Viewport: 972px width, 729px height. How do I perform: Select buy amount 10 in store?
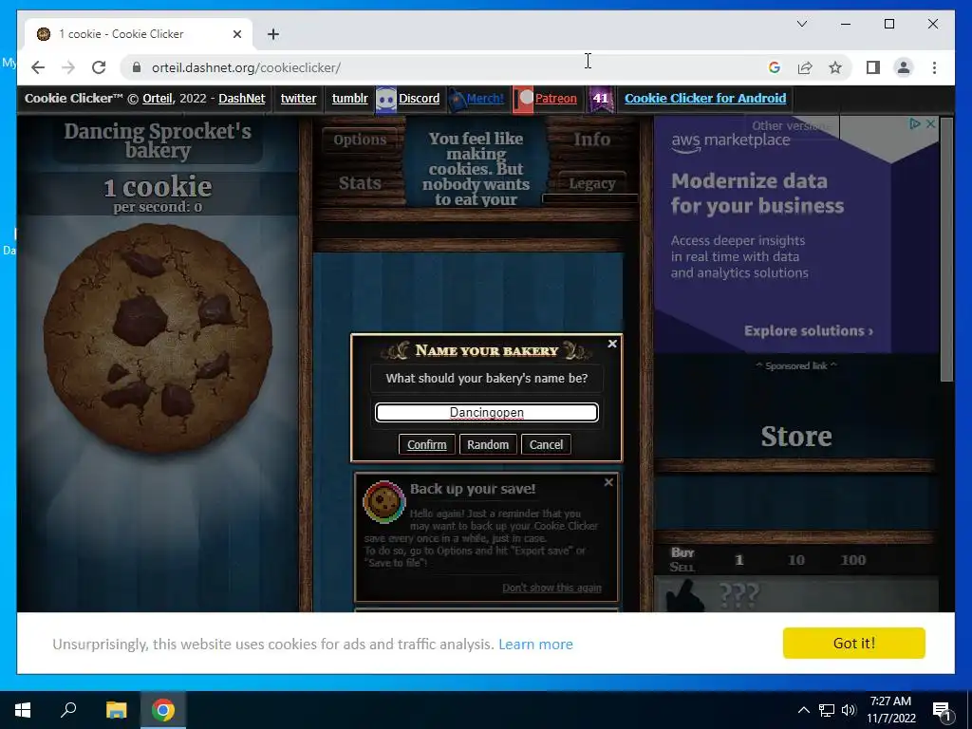(796, 560)
